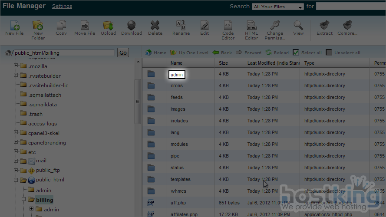The image size is (386, 217).
Task: Open the Settings link
Action: point(62,6)
